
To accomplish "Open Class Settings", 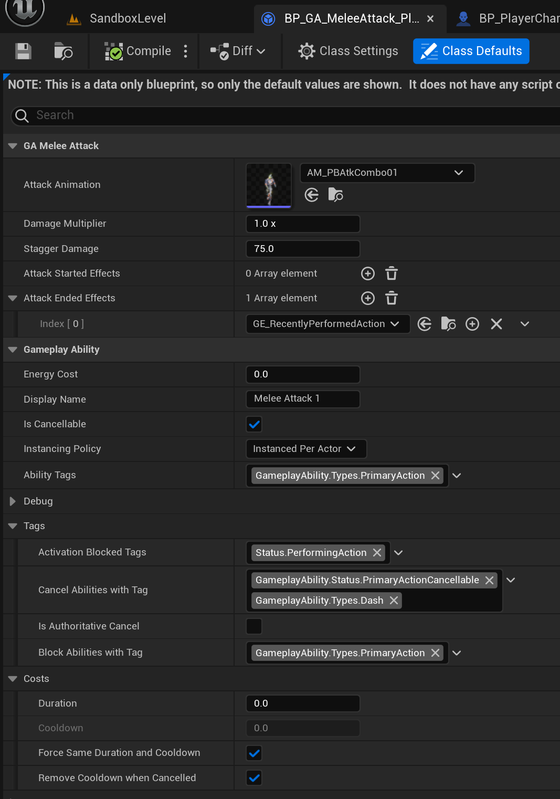I will tap(348, 51).
